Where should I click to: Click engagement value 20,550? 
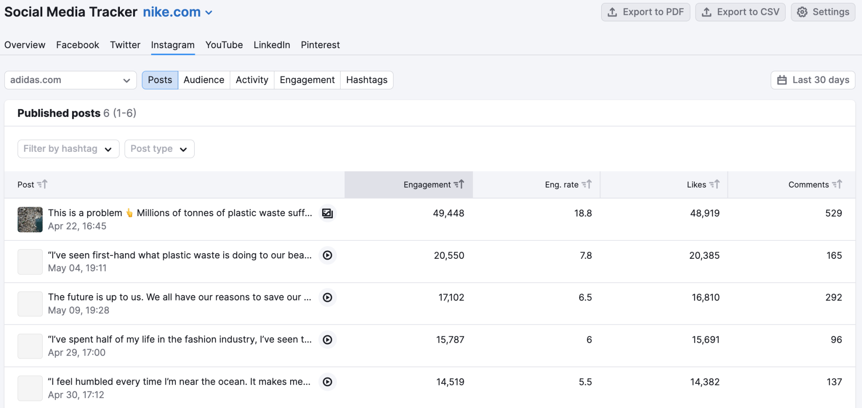[449, 255]
